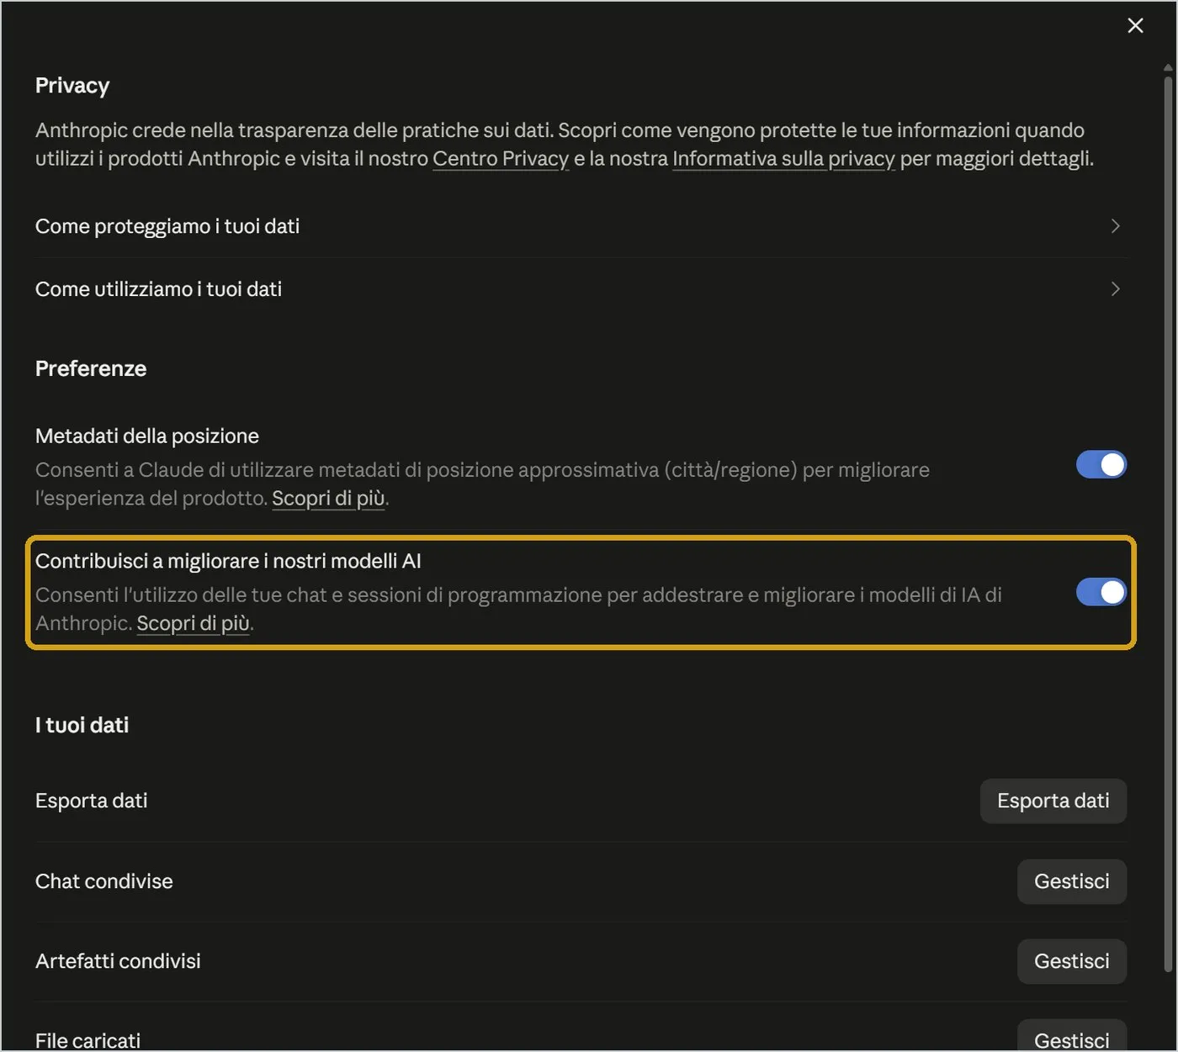Click the vertical scrollbar thumb

point(1168,523)
